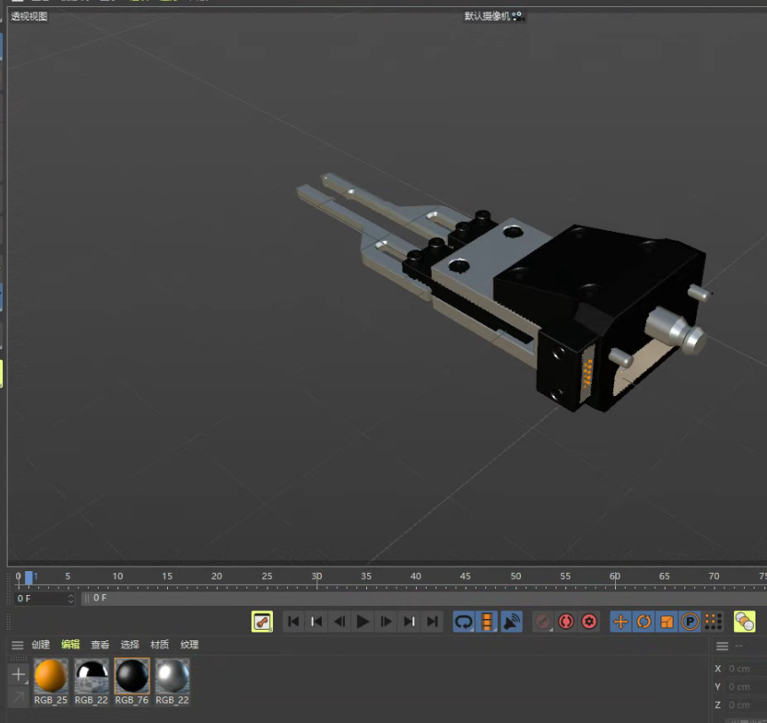
Task: Click the record active objects button
Action: 542,622
